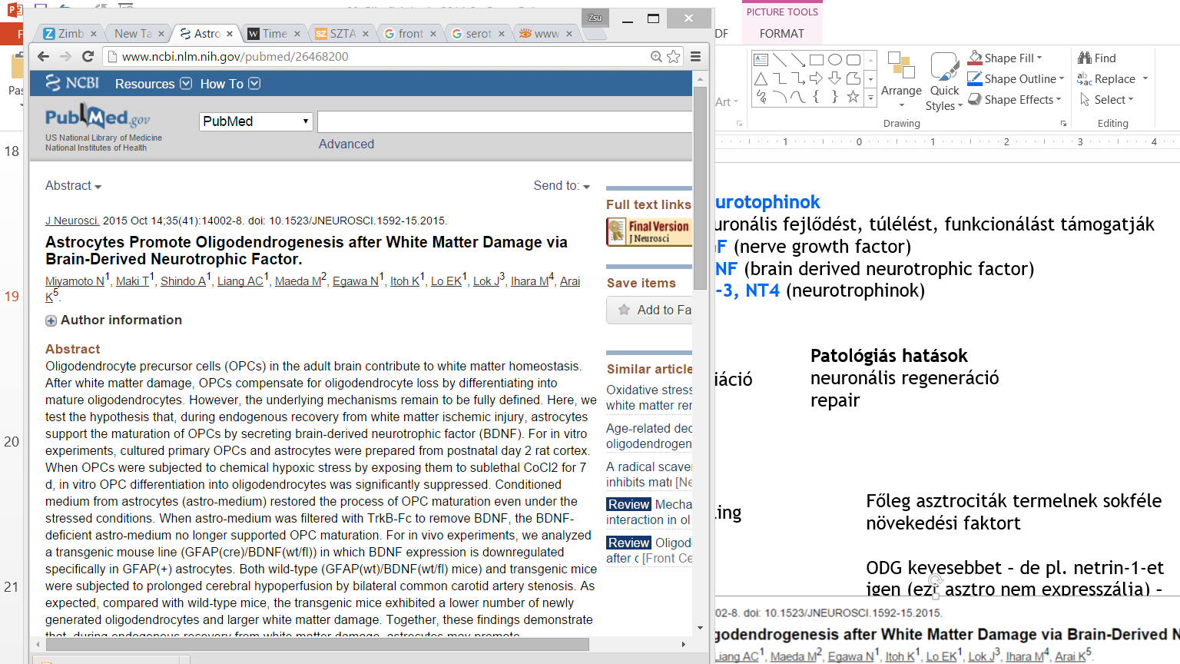The width and height of the screenshot is (1180, 664).
Task: Expand the Author information section
Action: coord(114,320)
